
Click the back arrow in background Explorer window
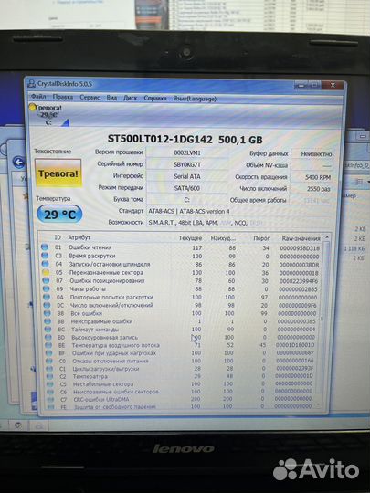[x=19, y=163]
